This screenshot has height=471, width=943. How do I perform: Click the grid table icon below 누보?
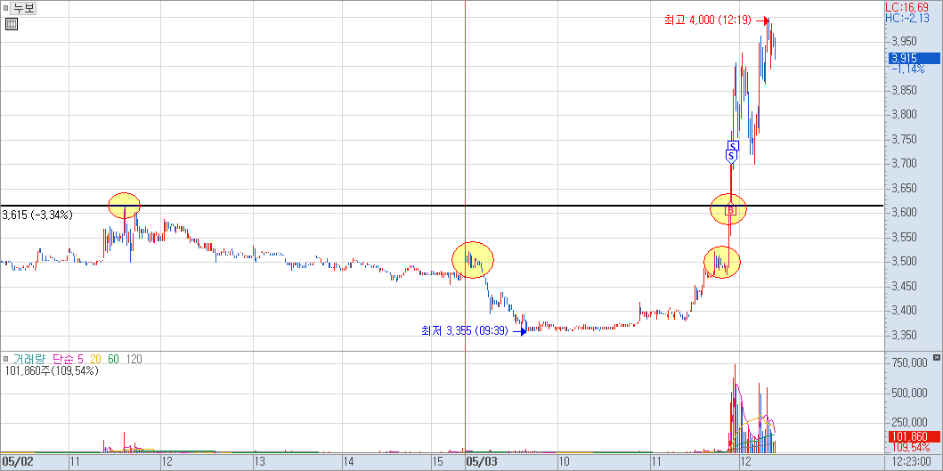12,24
